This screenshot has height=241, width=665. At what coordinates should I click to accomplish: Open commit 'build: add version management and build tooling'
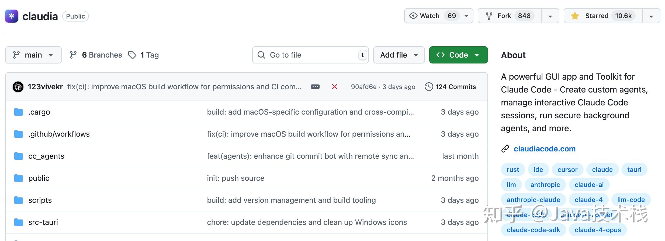pos(291,200)
